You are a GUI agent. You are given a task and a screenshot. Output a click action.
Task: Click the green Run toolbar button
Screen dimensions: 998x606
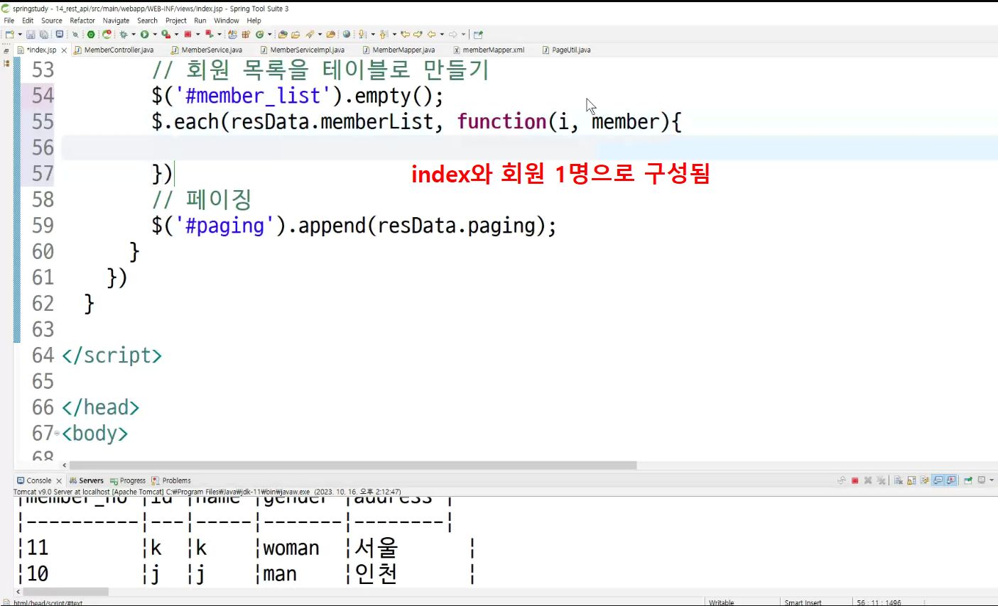pyautogui.click(x=144, y=34)
